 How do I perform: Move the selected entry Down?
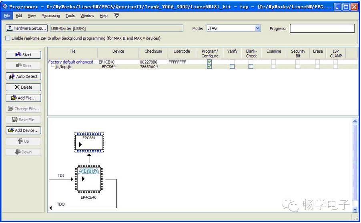click(x=23, y=152)
